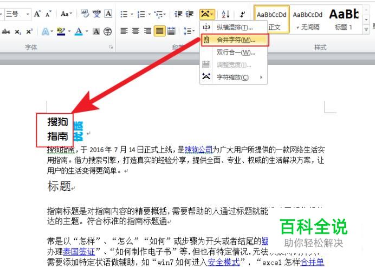This screenshot has width=375, height=267.
Task: Click the Shrink Font icon
Action: pyautogui.click(x=48, y=14)
